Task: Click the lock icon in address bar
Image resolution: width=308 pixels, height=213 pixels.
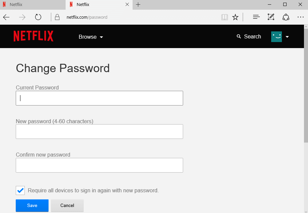Action: pos(57,17)
